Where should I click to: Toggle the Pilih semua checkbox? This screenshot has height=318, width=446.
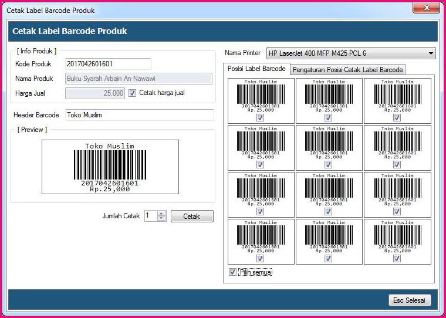pyautogui.click(x=233, y=272)
